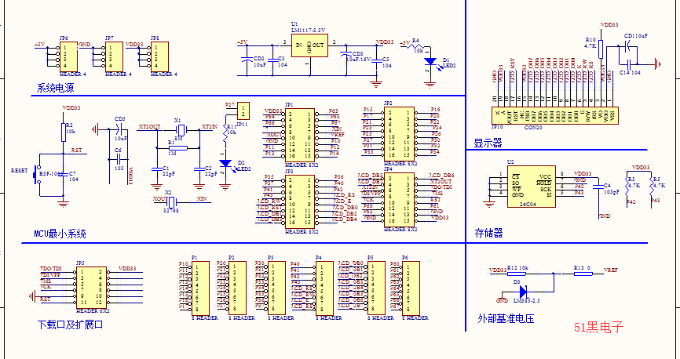
Task: Select the MCU最小系统 section title
Action: coord(60,234)
